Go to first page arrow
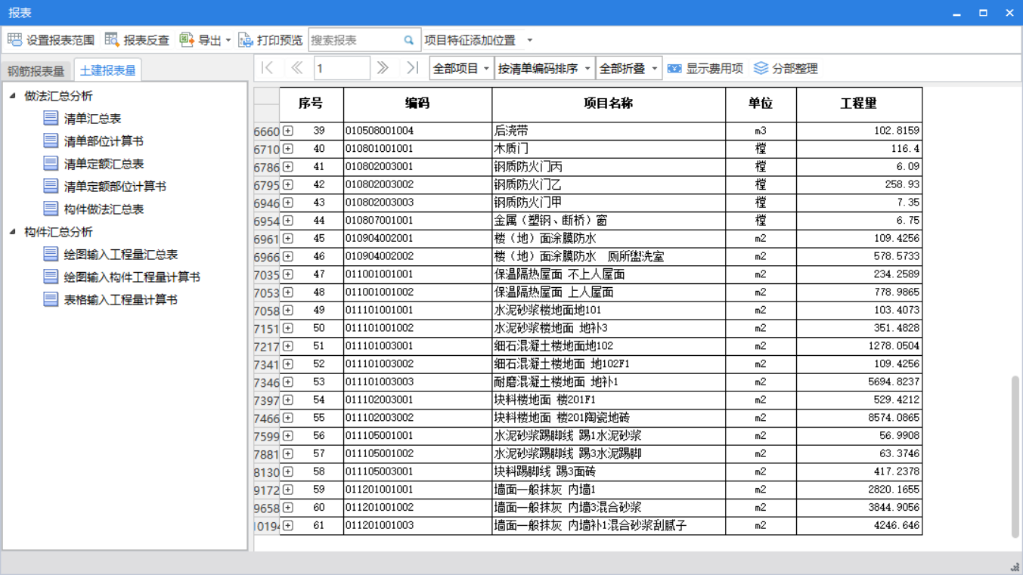 click(x=267, y=68)
